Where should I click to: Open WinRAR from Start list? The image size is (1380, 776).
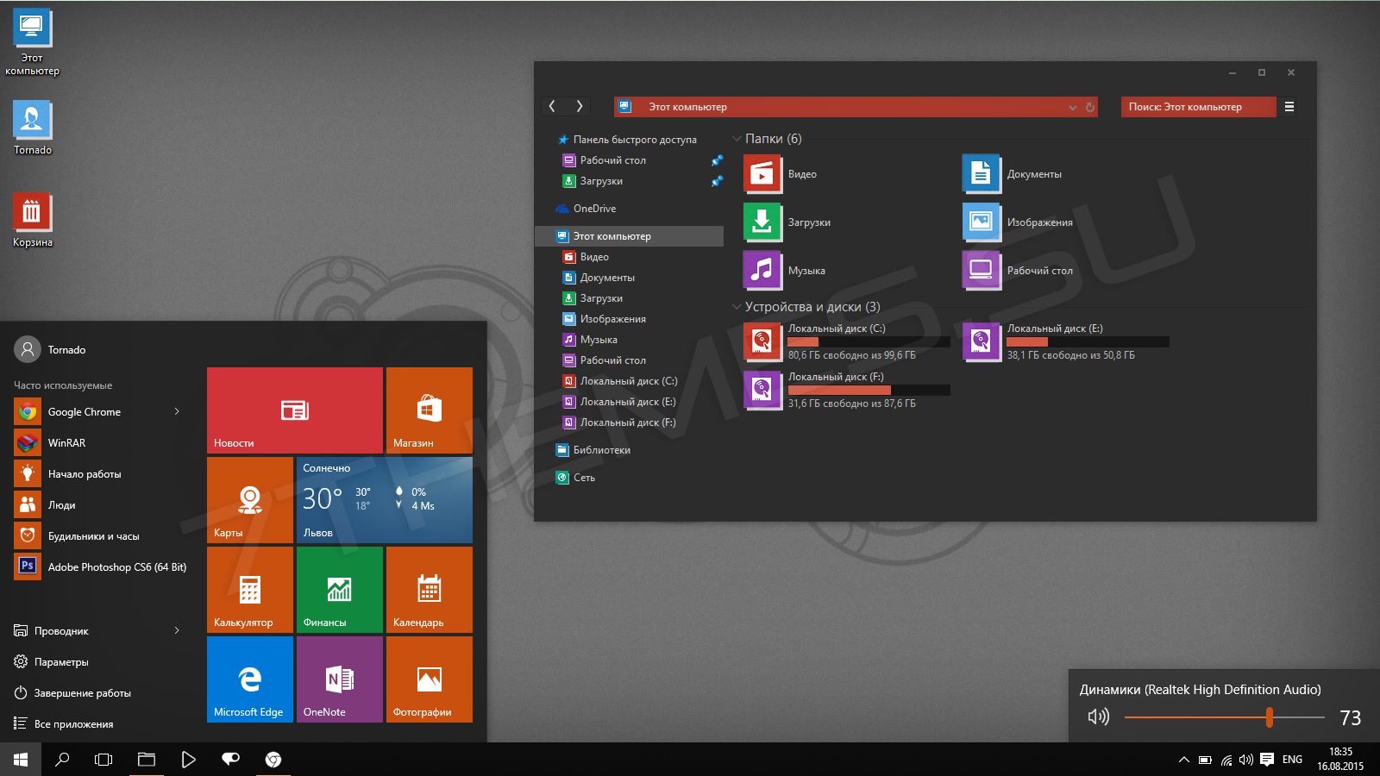tap(99, 443)
